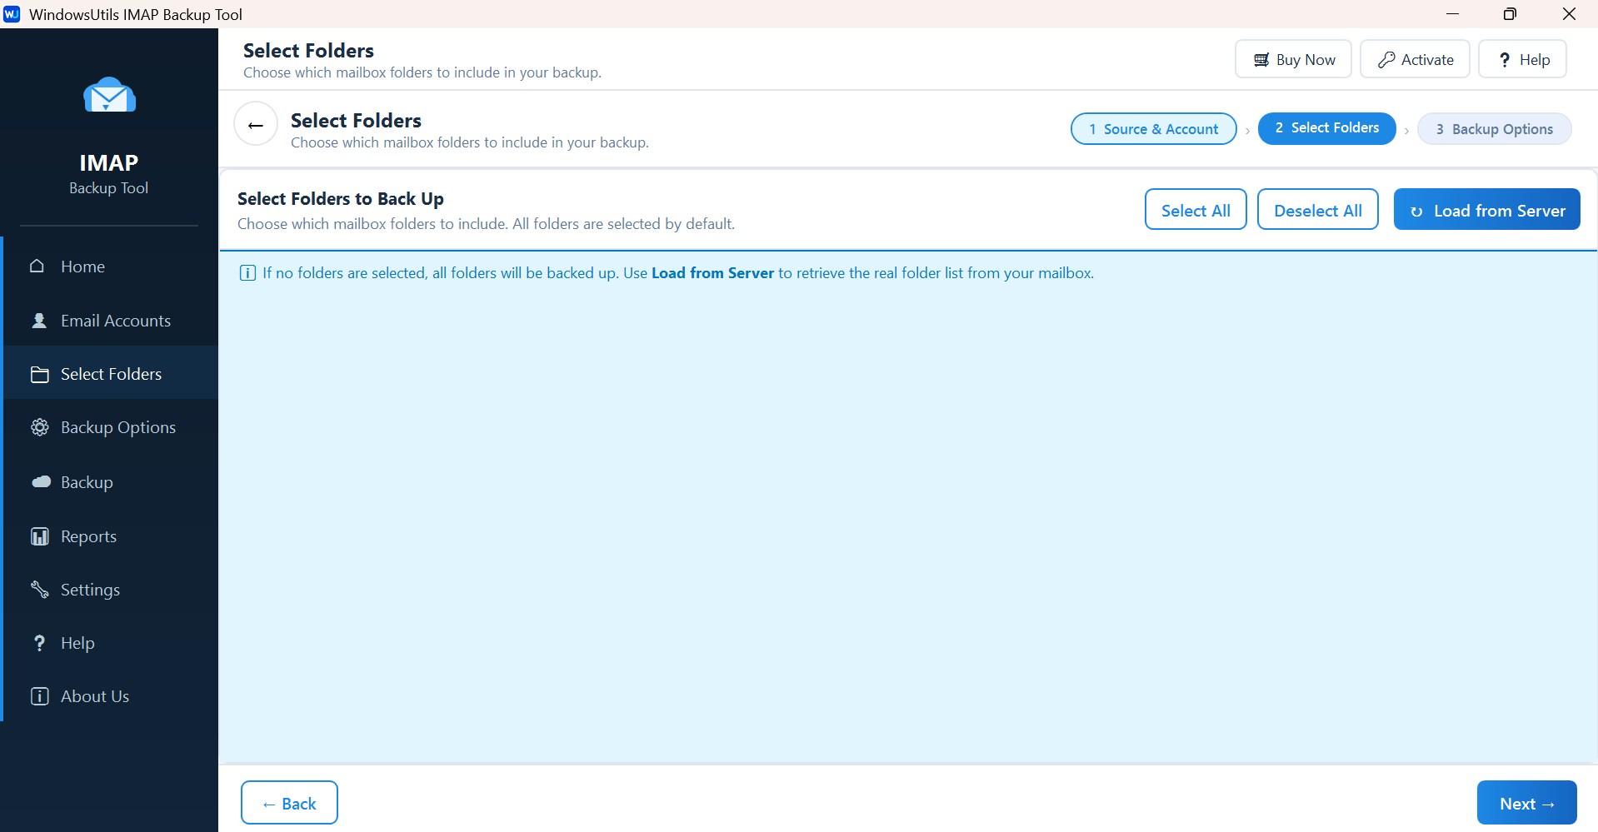The width and height of the screenshot is (1598, 832).
Task: Maximize or restore the application window
Action: point(1510,14)
